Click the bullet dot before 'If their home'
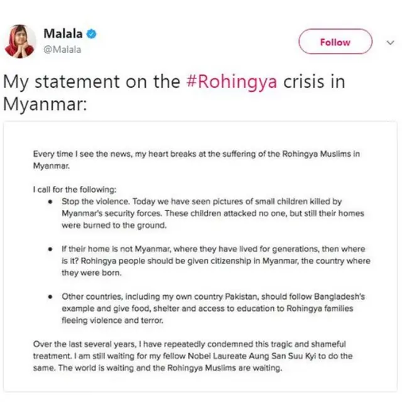Viewport: 402px width, 402px height. click(51, 249)
